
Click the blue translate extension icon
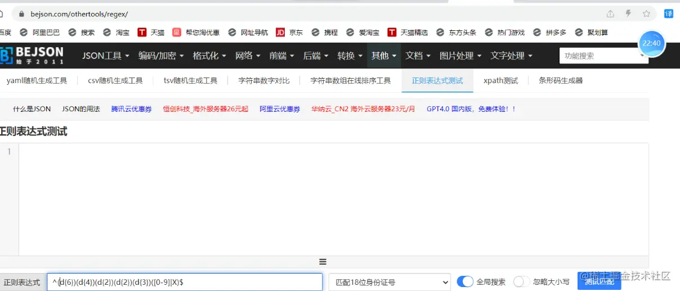click(x=669, y=13)
